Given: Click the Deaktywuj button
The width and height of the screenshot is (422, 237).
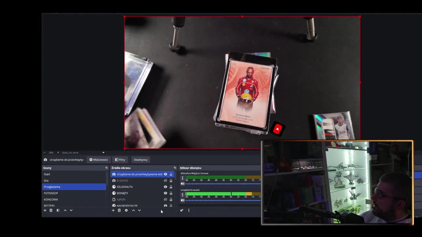Looking at the screenshot, I should 141,160.
